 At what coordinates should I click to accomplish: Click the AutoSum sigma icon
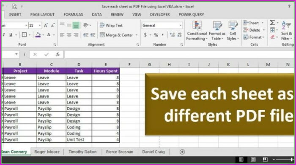coord(272,23)
